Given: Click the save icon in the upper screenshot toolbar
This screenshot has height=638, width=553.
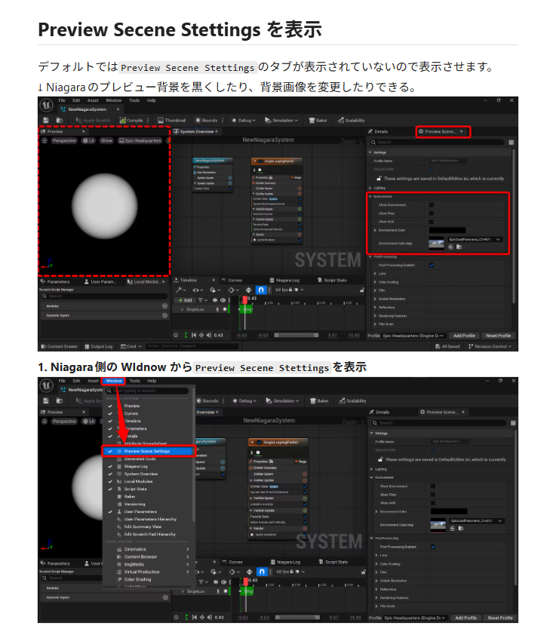Looking at the screenshot, I should coord(45,120).
